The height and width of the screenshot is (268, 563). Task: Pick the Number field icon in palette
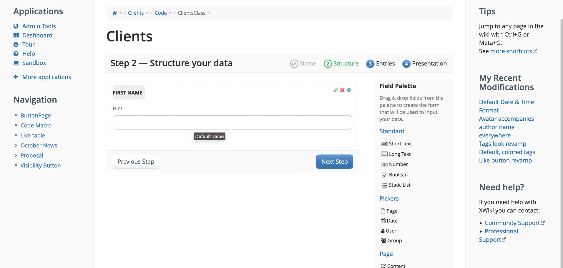tap(384, 164)
